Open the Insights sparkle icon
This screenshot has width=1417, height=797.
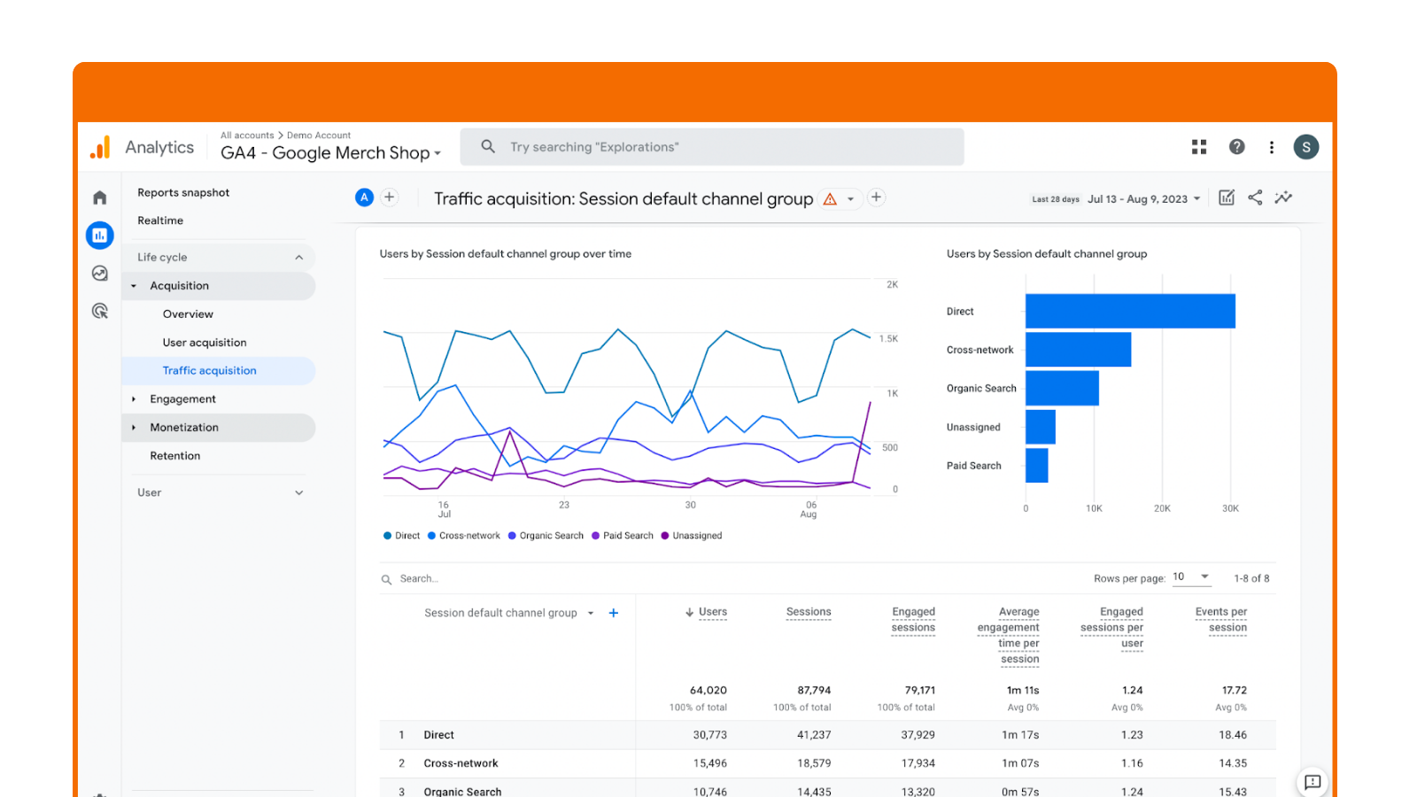click(x=1284, y=197)
